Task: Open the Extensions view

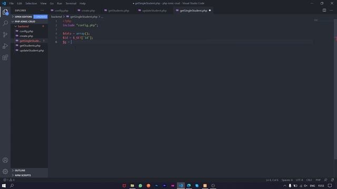Action: (5, 57)
